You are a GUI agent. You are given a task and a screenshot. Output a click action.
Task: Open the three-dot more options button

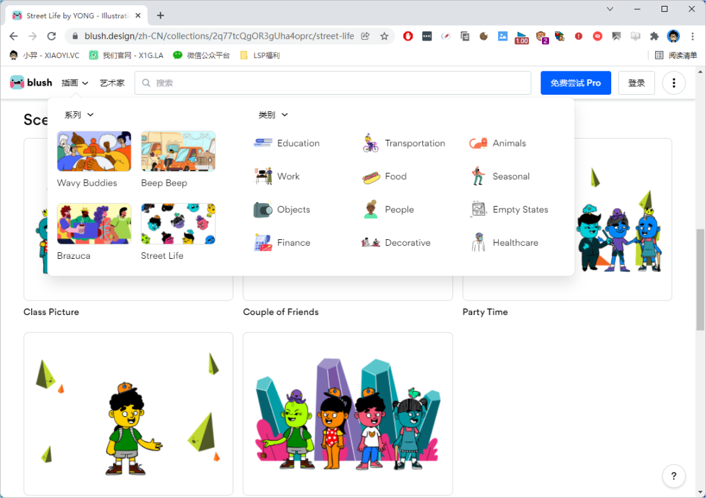click(673, 83)
